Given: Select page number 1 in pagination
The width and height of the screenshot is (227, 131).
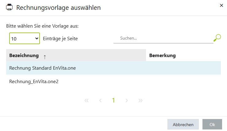Looking at the screenshot, I should (113, 100).
